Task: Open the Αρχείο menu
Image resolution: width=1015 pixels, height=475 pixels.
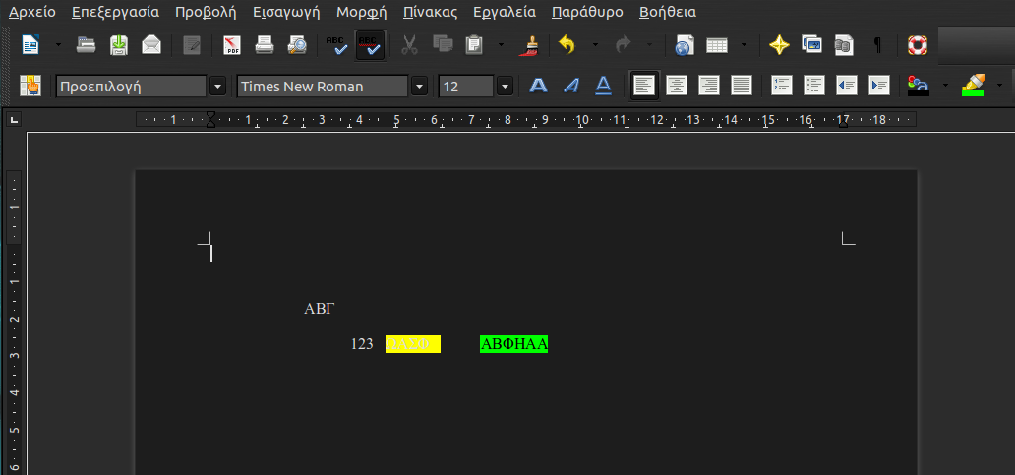Action: pyautogui.click(x=32, y=13)
